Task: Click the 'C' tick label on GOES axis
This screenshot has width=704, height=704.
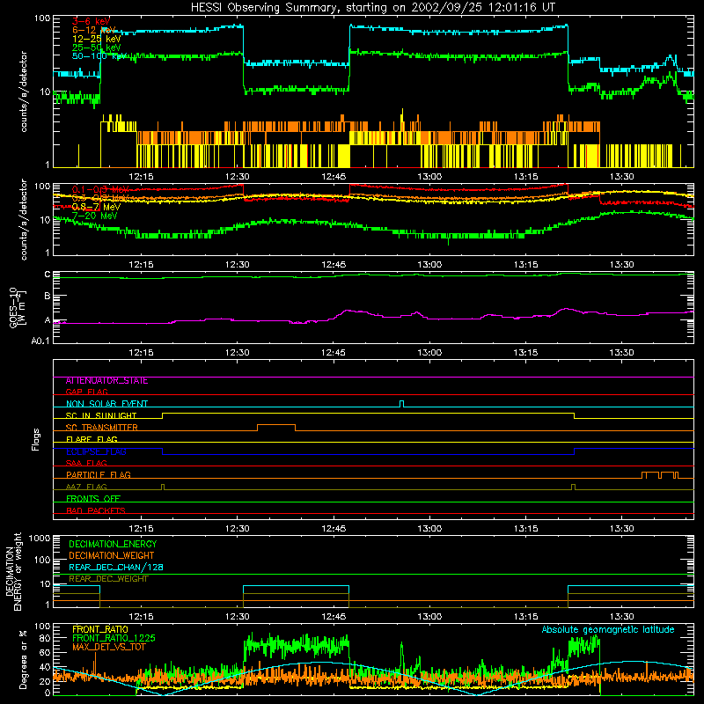Action: (x=48, y=275)
